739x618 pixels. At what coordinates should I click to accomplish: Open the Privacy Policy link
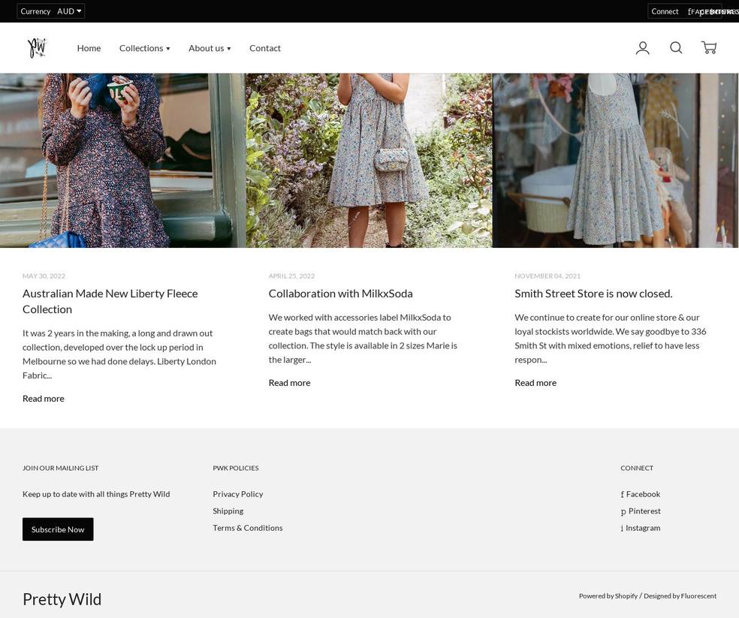[x=238, y=494]
